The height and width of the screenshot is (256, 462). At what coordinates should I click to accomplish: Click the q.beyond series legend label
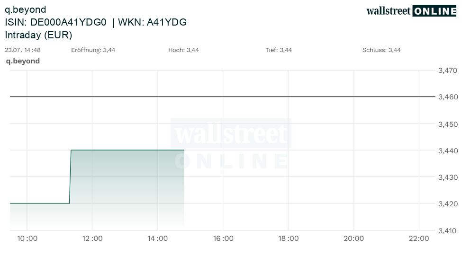click(x=23, y=61)
